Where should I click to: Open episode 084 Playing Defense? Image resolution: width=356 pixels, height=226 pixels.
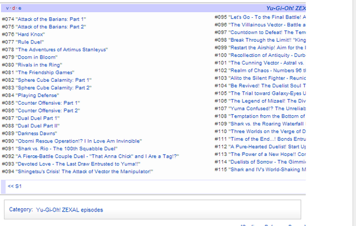(37, 95)
